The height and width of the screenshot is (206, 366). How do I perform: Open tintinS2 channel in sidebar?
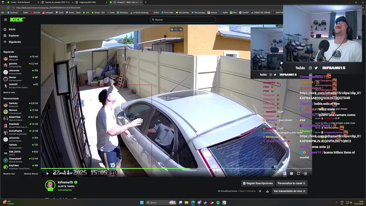tap(20, 86)
